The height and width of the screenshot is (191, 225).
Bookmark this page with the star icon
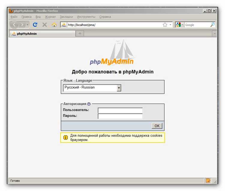(165, 25)
